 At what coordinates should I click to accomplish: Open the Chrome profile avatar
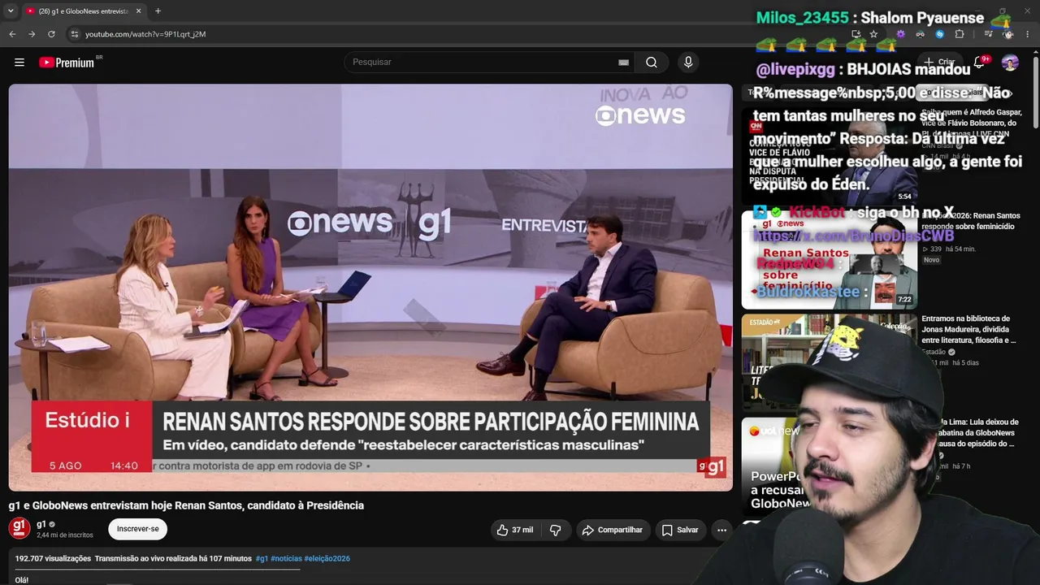click(x=1008, y=34)
